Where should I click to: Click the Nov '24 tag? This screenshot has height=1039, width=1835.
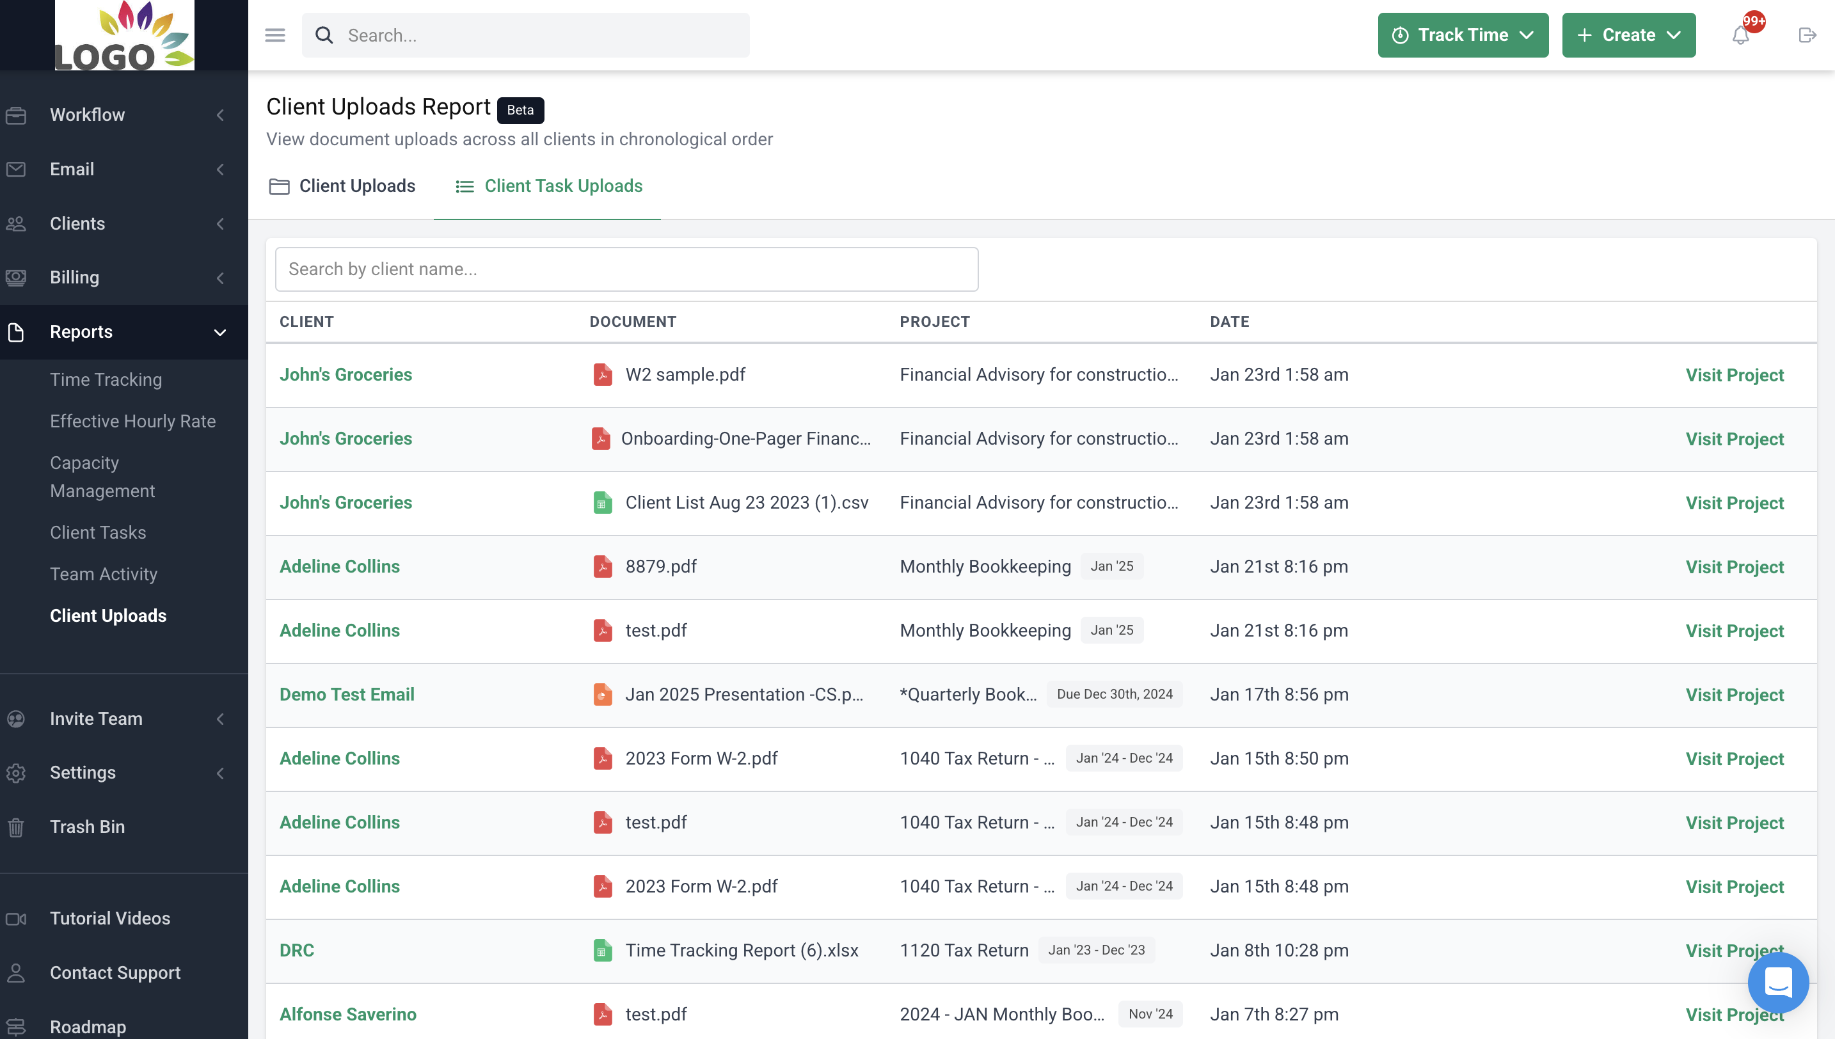(1150, 1014)
